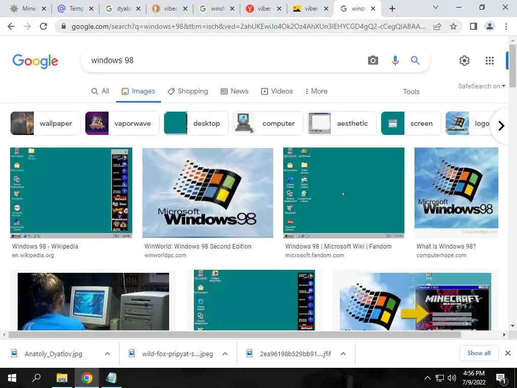The height and width of the screenshot is (388, 517).
Task: Open the volume icon in system tray
Action: tap(452, 378)
